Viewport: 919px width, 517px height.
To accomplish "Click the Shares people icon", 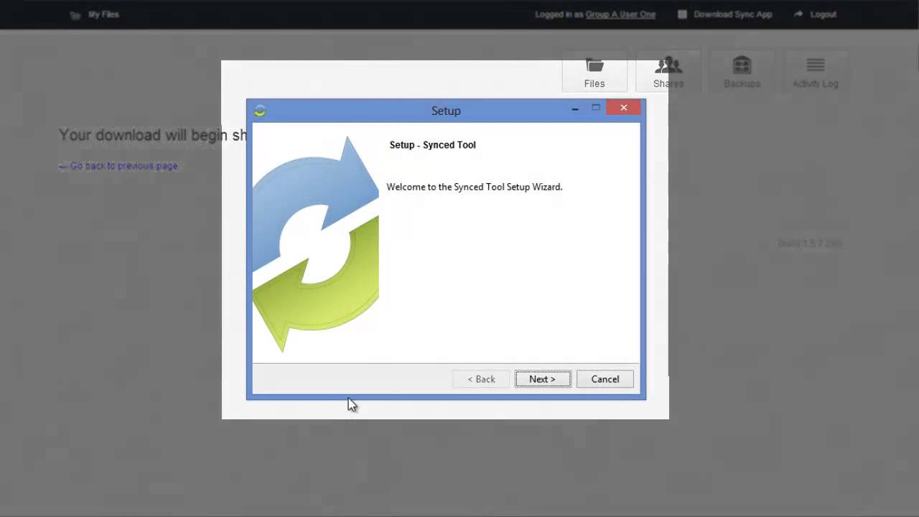I will pyautogui.click(x=668, y=65).
